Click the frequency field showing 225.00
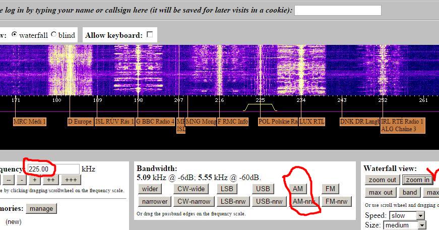The image size is (439, 230). point(54,169)
